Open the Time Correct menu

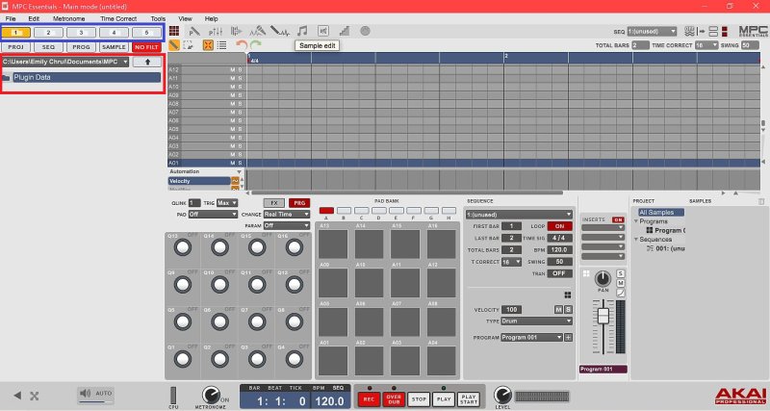[x=118, y=18]
